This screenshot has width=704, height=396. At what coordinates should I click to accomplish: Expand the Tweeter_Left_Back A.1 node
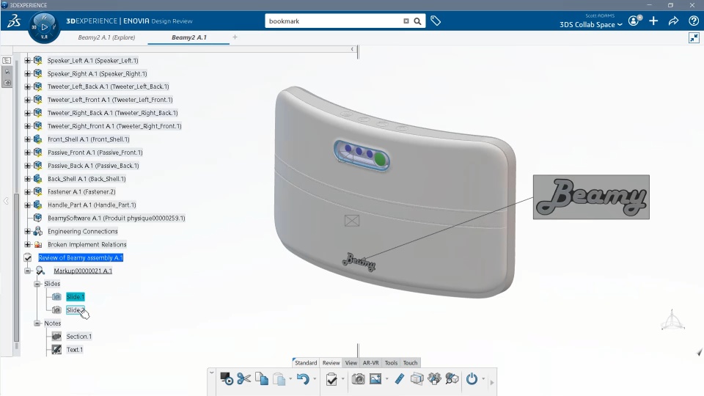pos(27,87)
